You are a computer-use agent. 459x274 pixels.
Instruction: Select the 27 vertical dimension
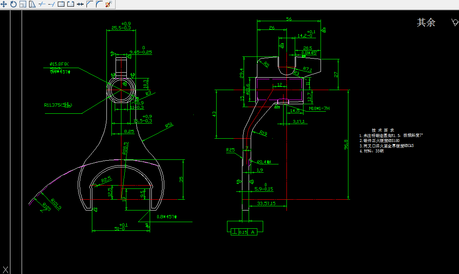pos(336,75)
